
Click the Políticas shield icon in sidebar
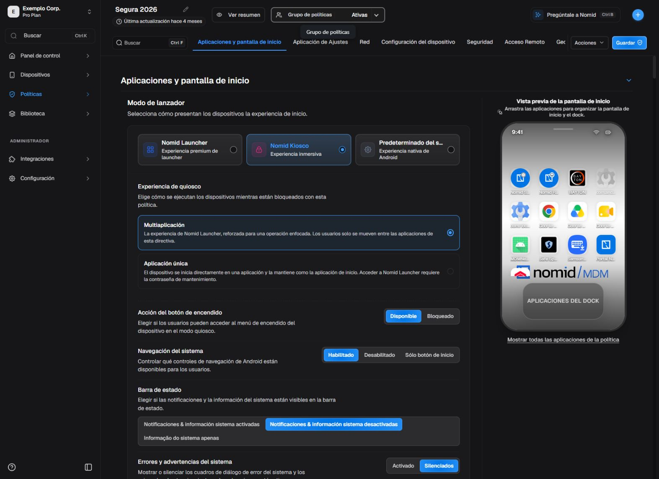(x=12, y=94)
